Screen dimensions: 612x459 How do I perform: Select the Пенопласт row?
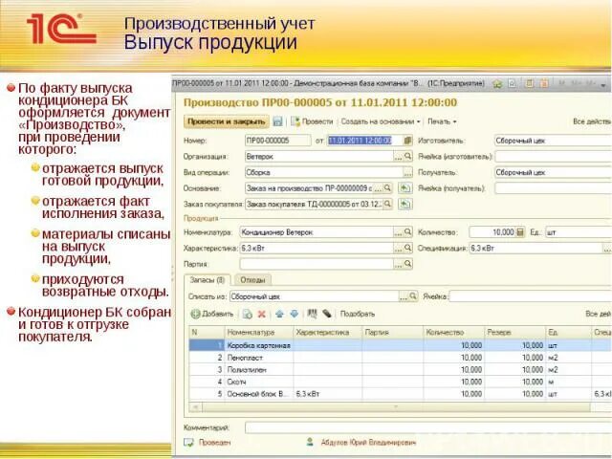point(400,358)
